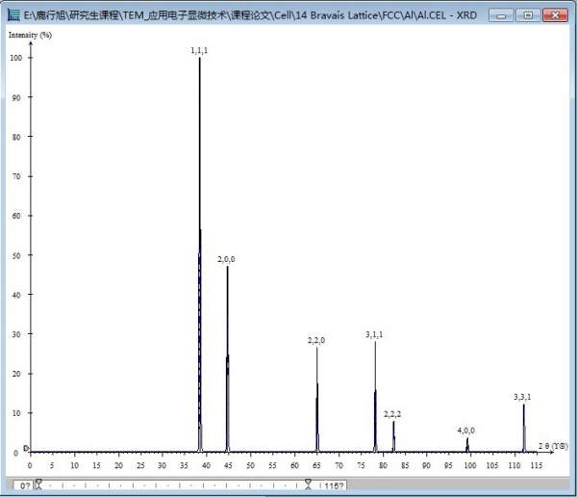Click the 2θ axis title at right
This screenshot has height=497, width=577.
point(553,446)
